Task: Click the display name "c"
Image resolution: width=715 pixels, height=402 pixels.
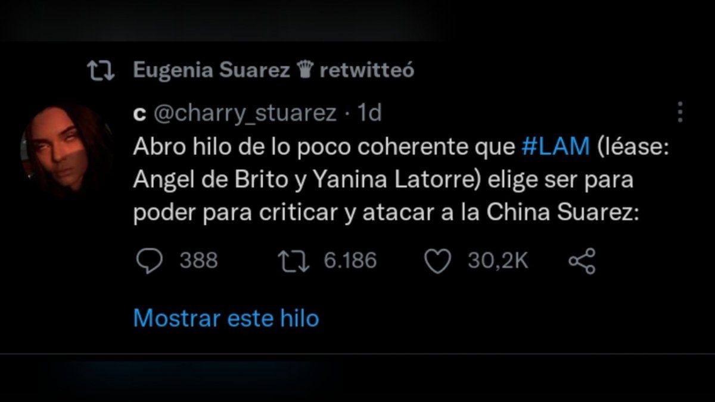Action: pyautogui.click(x=139, y=114)
